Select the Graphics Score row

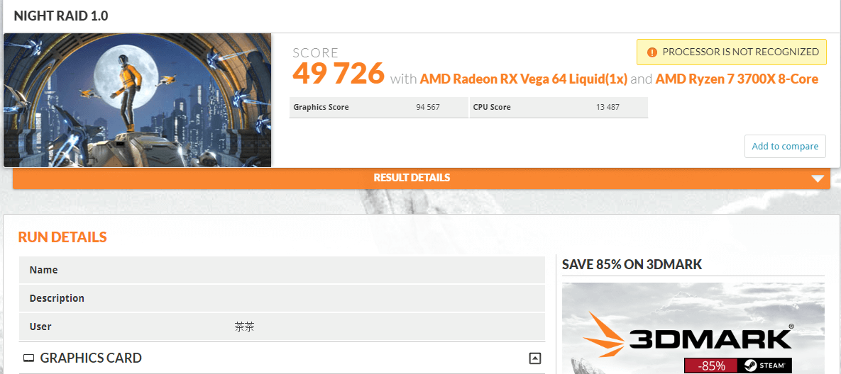[379, 107]
